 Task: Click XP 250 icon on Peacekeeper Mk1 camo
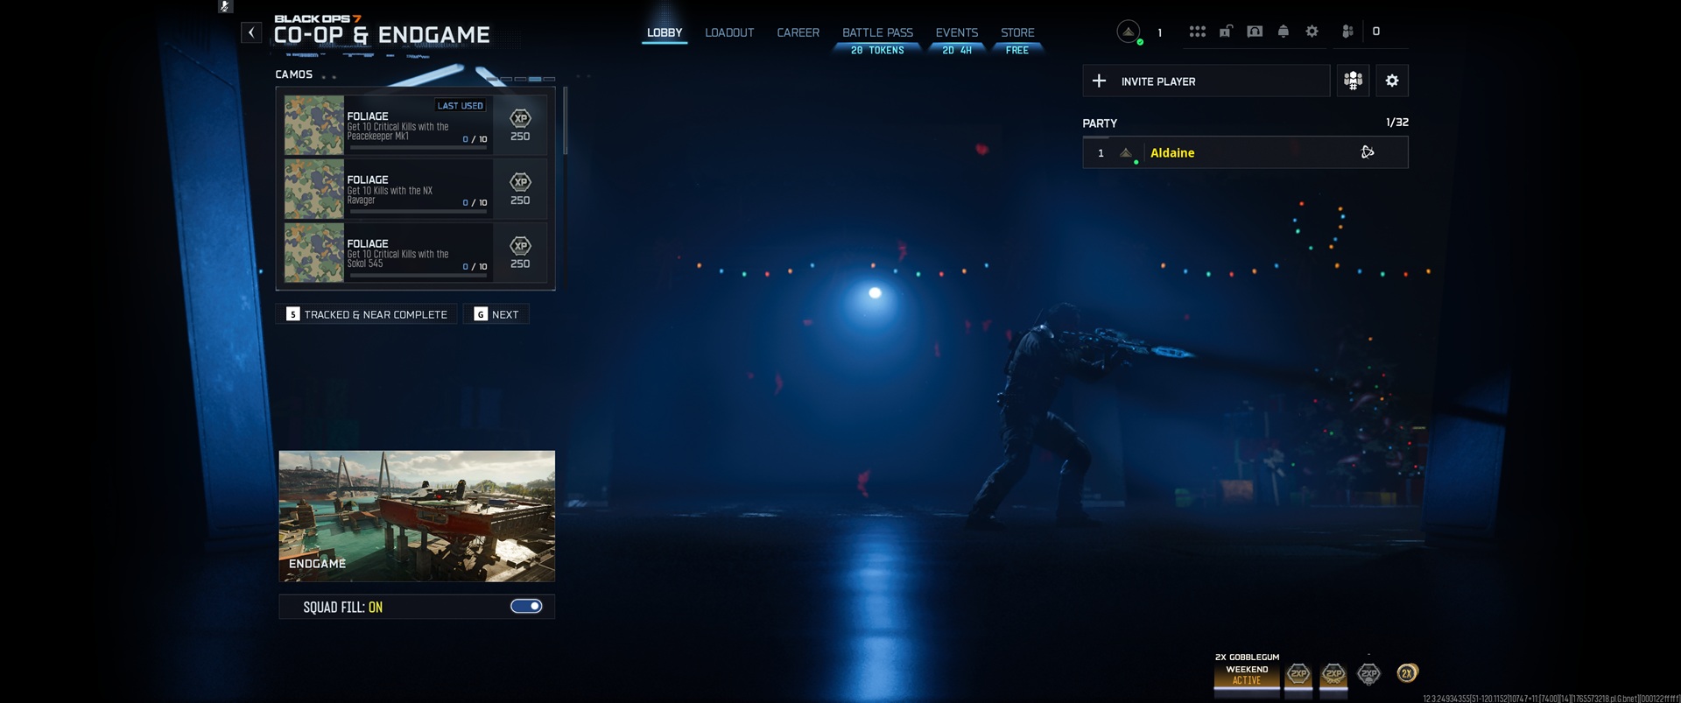520,125
